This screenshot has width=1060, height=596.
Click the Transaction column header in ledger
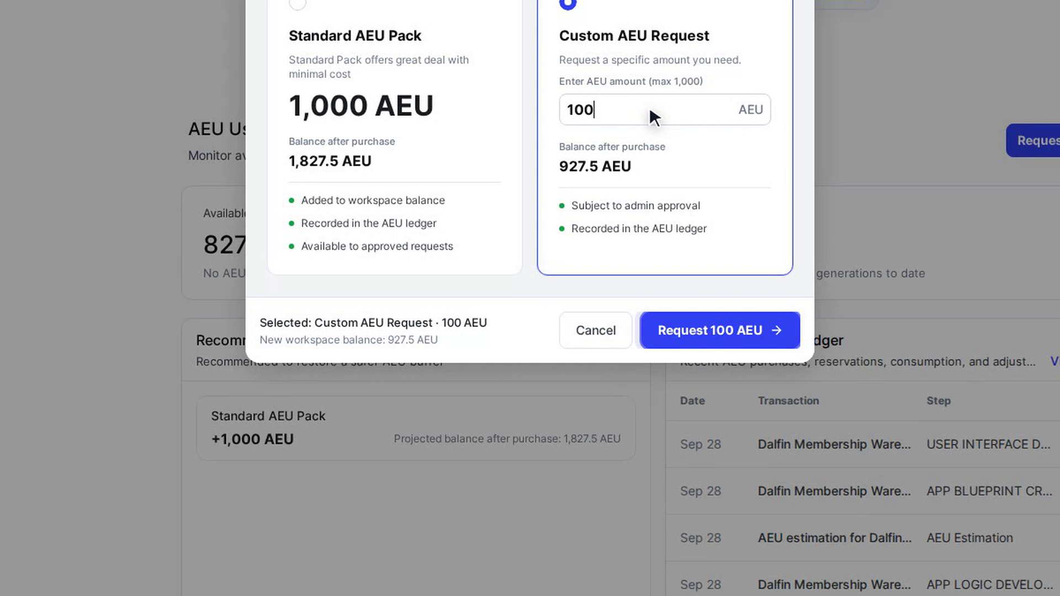pos(788,401)
